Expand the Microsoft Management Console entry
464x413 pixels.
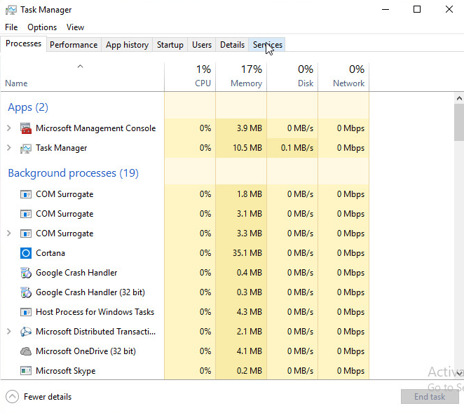[8, 128]
